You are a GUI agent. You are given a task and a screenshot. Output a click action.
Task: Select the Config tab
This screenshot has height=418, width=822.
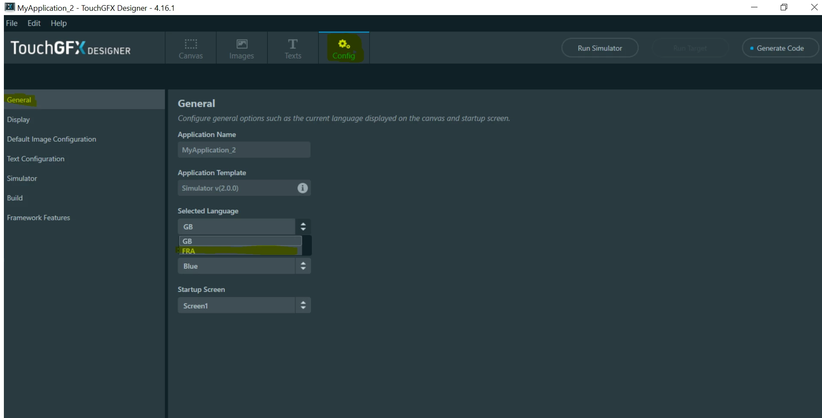pyautogui.click(x=344, y=48)
